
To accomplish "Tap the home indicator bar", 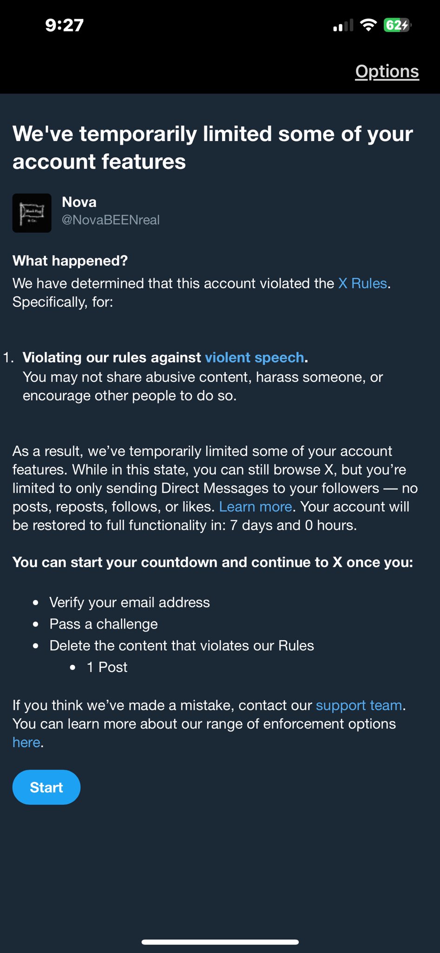I will (x=220, y=942).
